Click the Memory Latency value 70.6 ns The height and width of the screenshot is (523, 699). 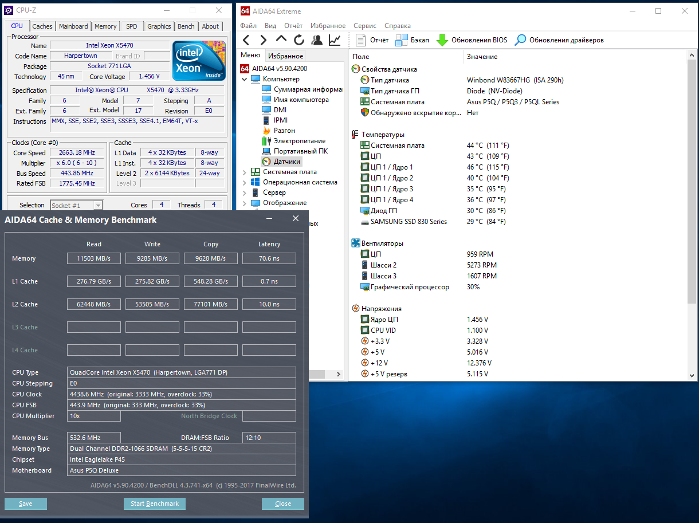tap(269, 258)
